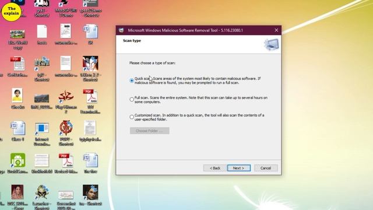Open the speed2demo Shortcut icon
The height and width of the screenshot is (210, 373).
[91, 9]
